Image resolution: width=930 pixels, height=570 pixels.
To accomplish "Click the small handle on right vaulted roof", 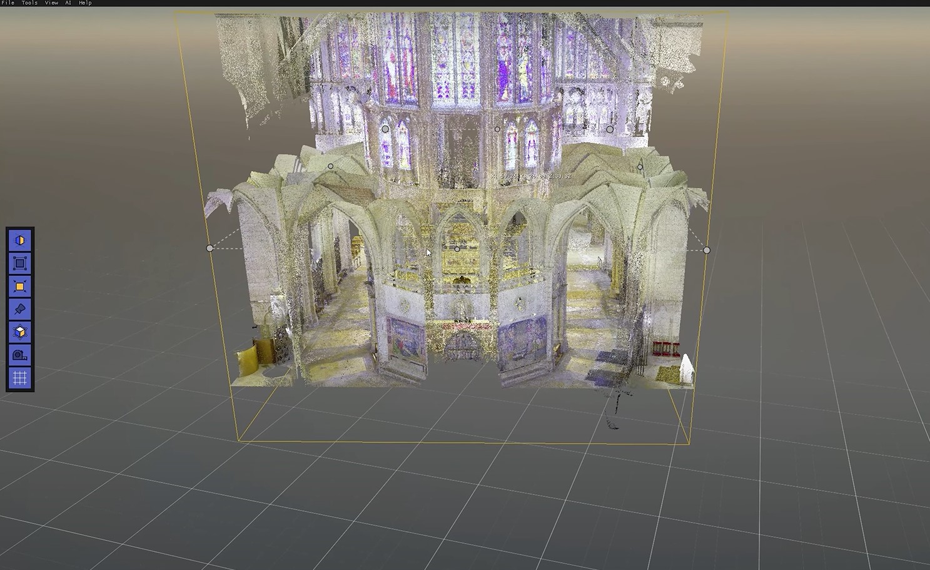I will (640, 167).
